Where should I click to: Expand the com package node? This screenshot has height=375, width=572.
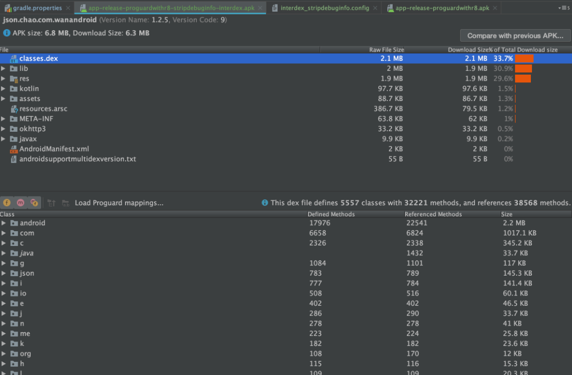pos(4,233)
